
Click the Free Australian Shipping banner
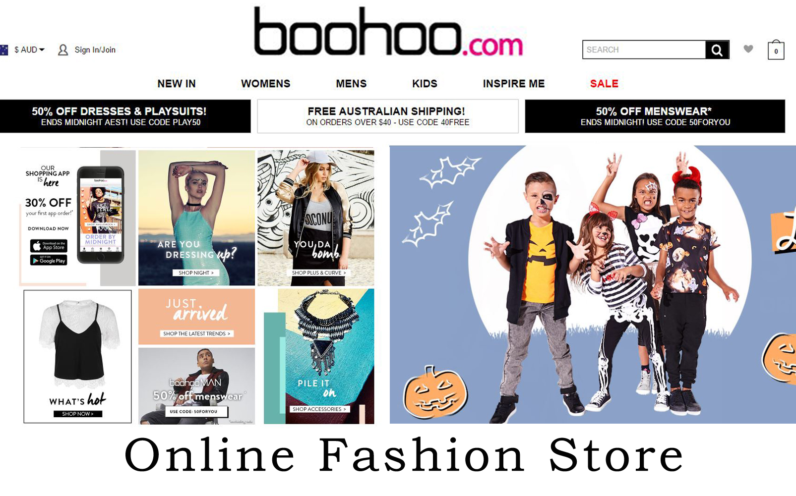[x=388, y=116]
